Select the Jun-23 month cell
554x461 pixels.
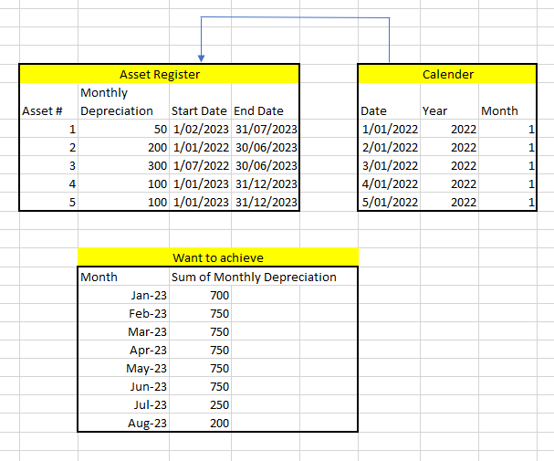tap(123, 386)
